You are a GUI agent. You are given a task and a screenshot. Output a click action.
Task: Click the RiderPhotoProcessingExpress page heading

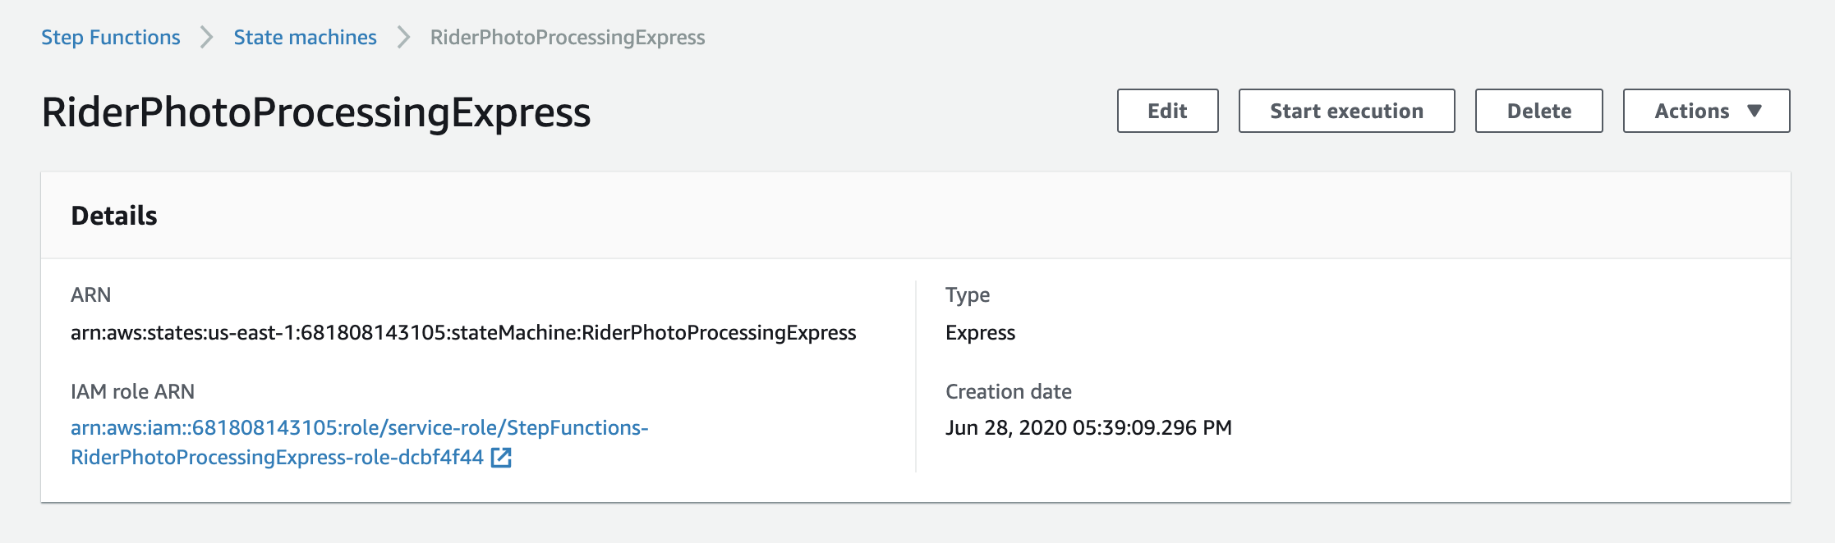click(x=316, y=112)
